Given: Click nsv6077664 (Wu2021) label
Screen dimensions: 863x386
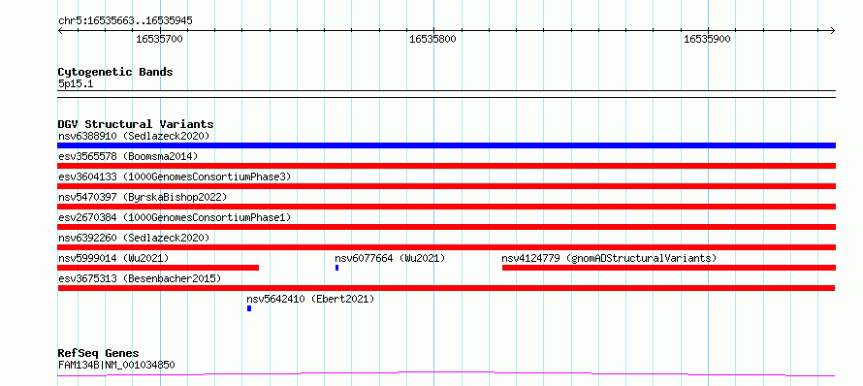Looking at the screenshot, I should pyautogui.click(x=390, y=258).
